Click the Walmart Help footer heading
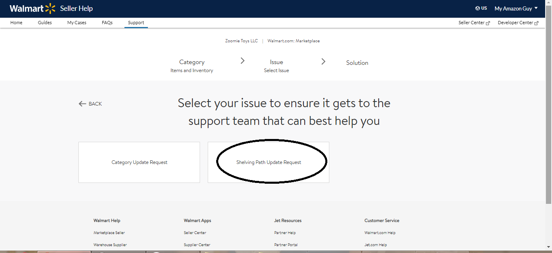 click(x=107, y=221)
